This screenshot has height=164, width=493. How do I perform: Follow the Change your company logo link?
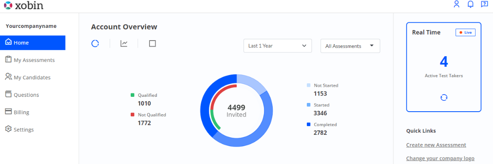(440, 158)
